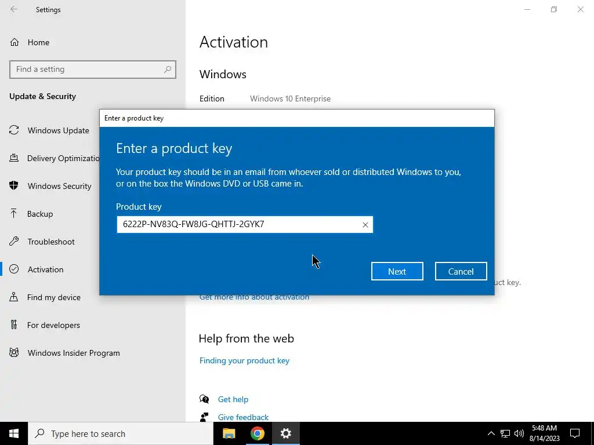The image size is (594, 445).
Task: Click the Settings gear on the taskbar
Action: (x=285, y=433)
